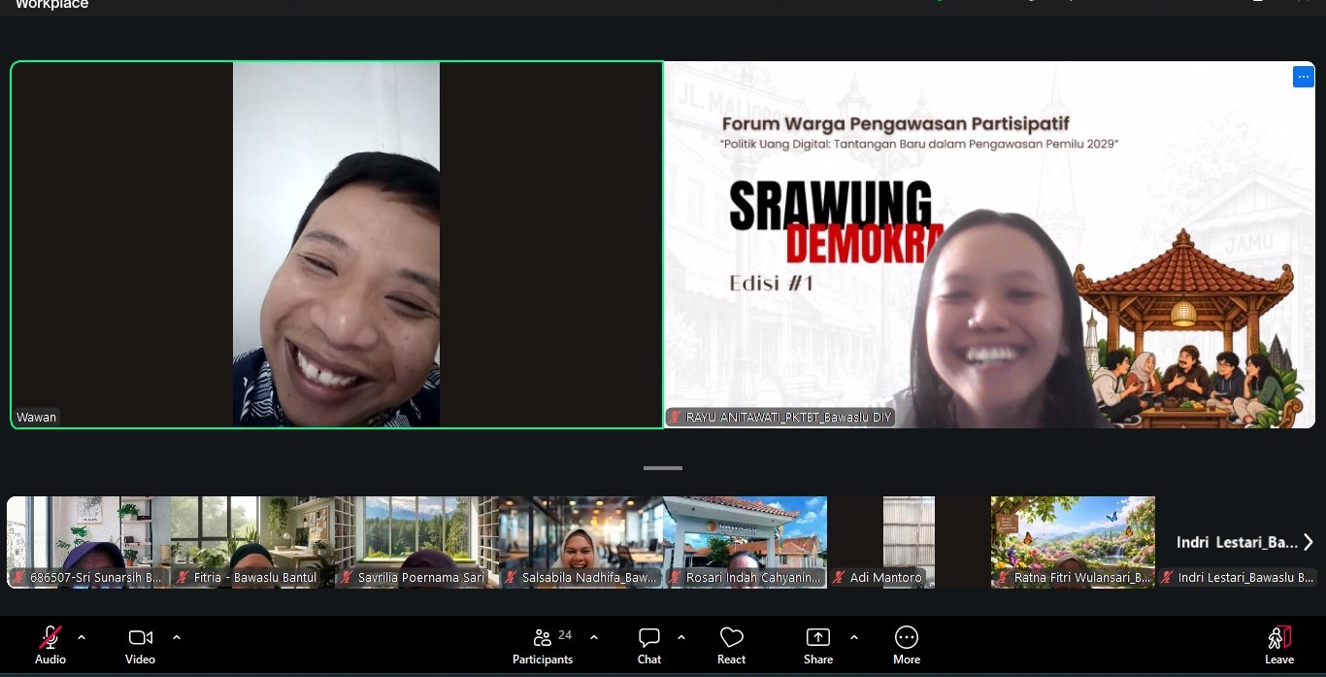This screenshot has height=677, width=1326.
Task: Open the Chat panel
Action: click(649, 645)
